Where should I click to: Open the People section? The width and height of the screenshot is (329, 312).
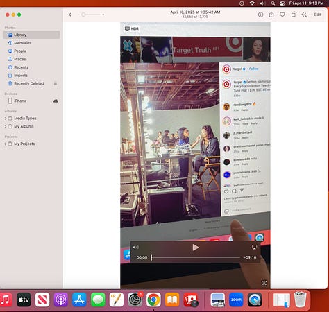20,51
